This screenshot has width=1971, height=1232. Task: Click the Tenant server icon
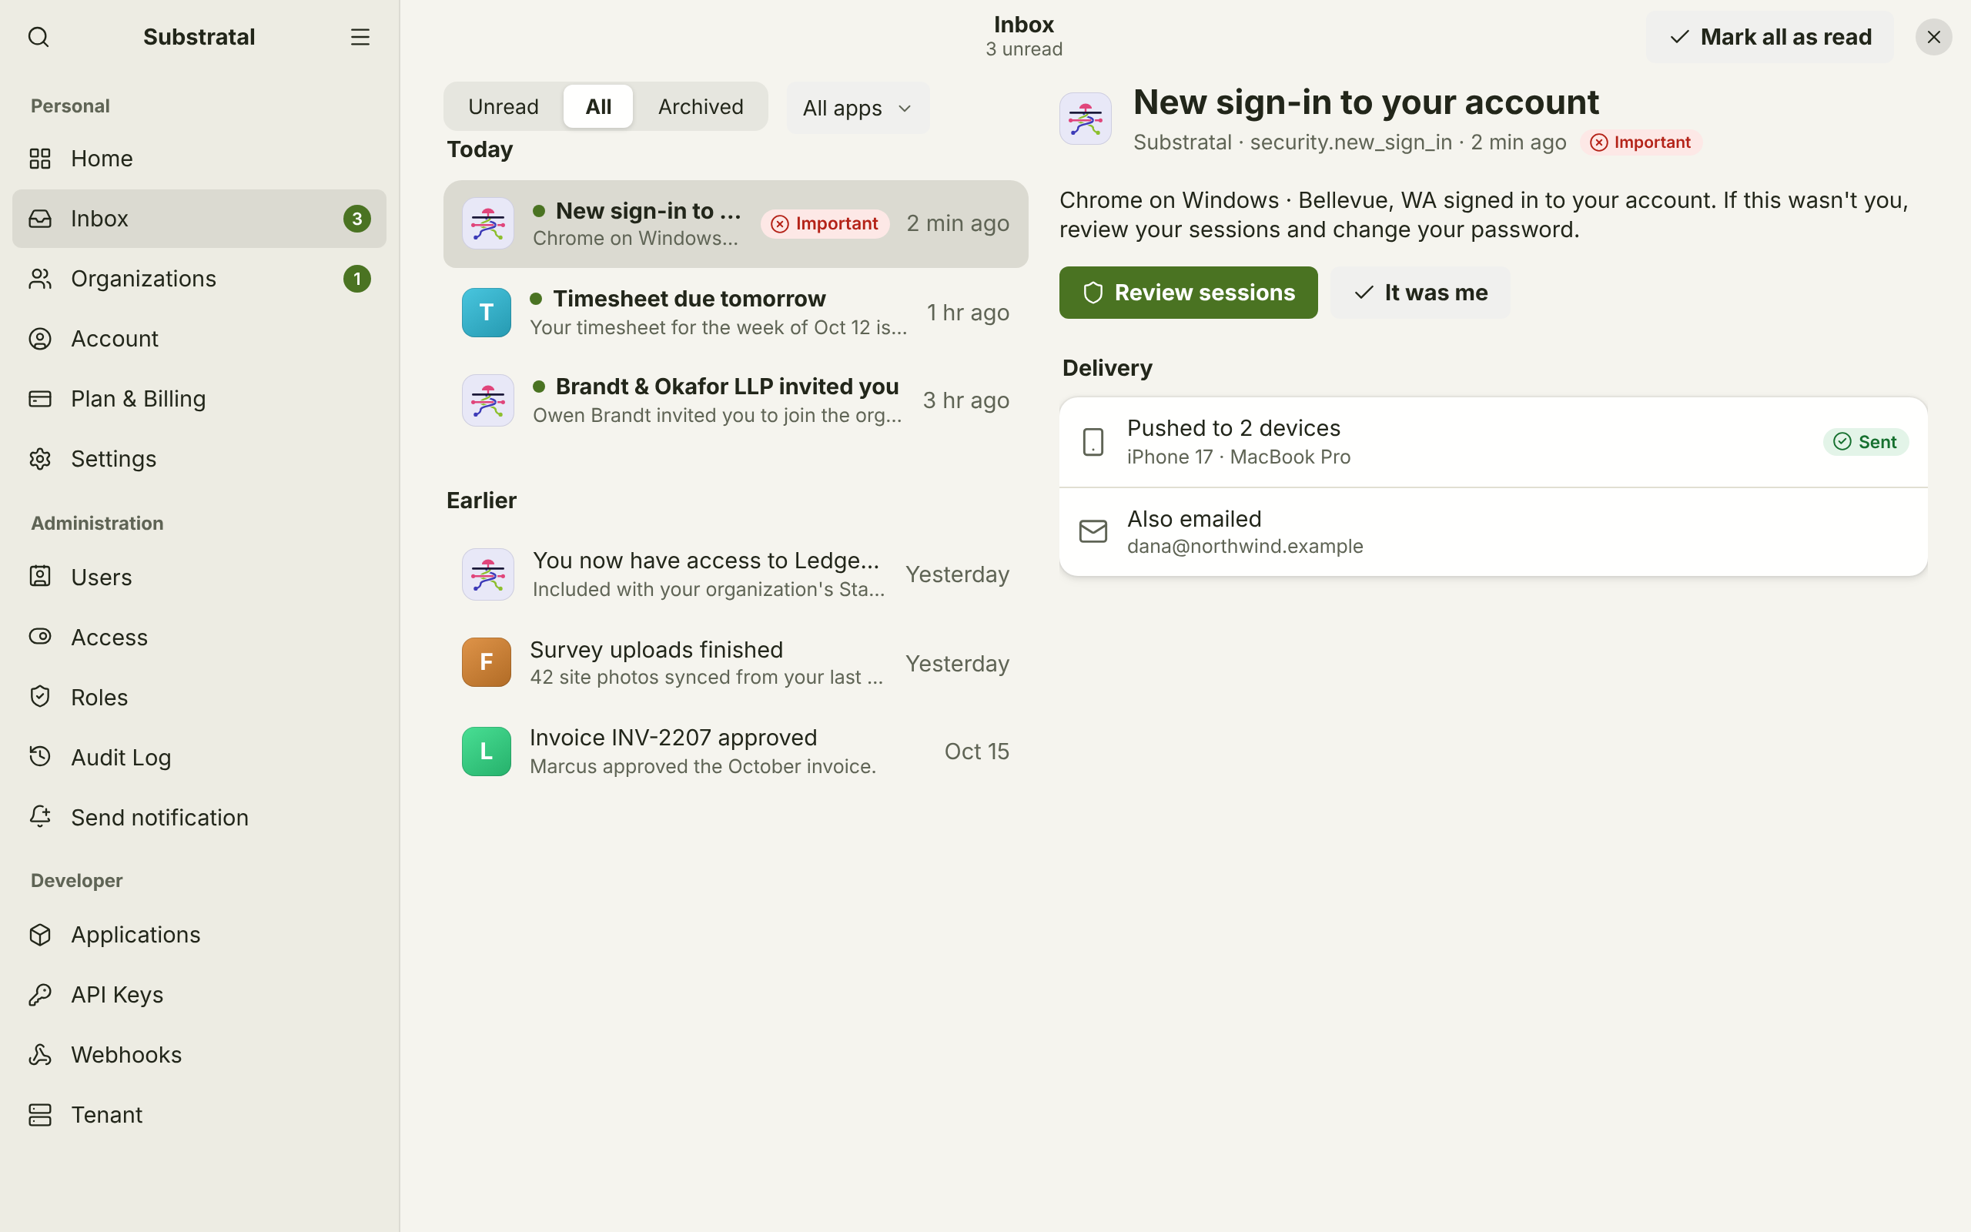(40, 1115)
